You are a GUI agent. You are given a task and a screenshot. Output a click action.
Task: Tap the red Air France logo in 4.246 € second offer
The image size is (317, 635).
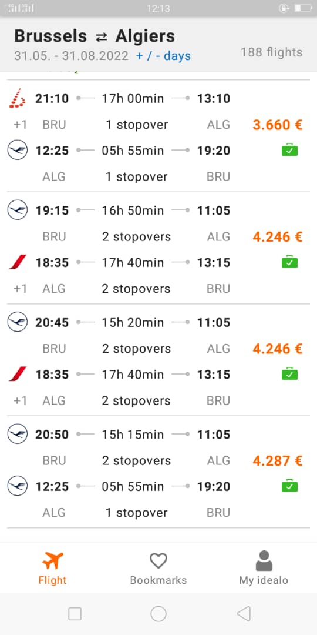tap(18, 374)
